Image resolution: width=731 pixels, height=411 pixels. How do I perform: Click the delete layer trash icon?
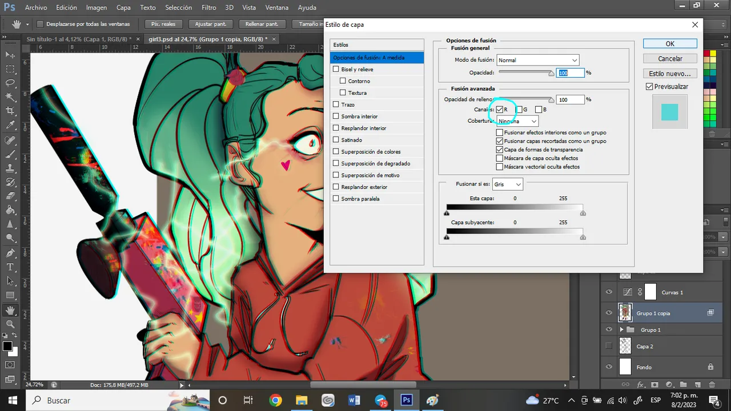pos(712,385)
